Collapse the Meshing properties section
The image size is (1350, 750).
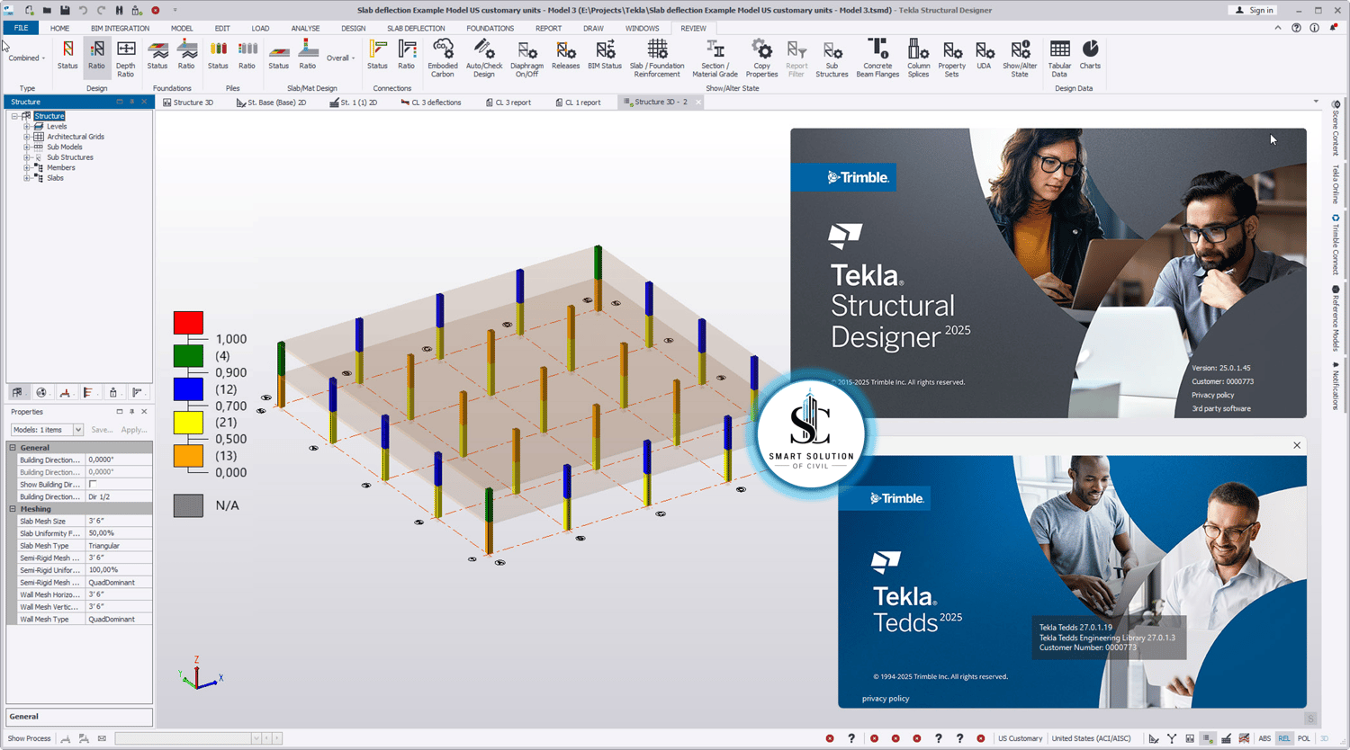[x=13, y=509]
